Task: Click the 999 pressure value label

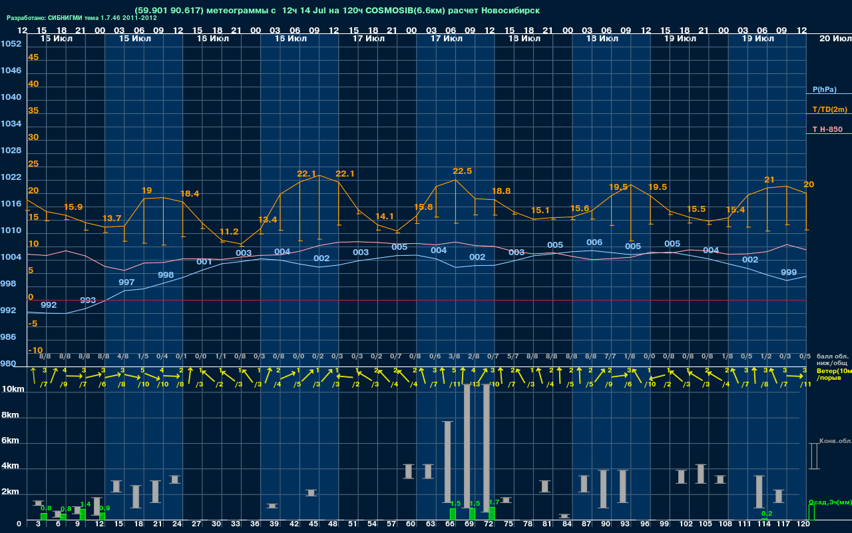Action: click(x=789, y=272)
